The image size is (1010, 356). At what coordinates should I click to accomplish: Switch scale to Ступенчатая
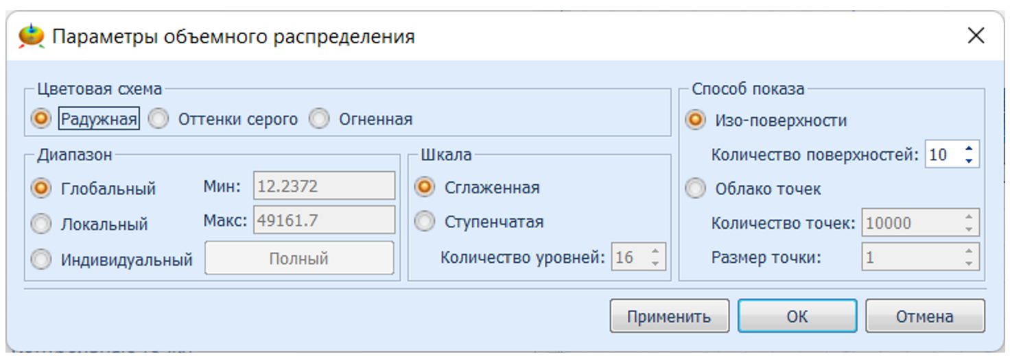[x=425, y=222]
